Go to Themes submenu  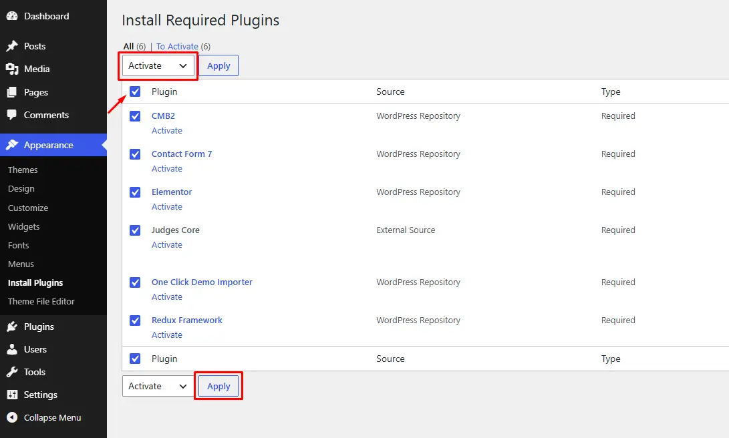[x=23, y=170]
